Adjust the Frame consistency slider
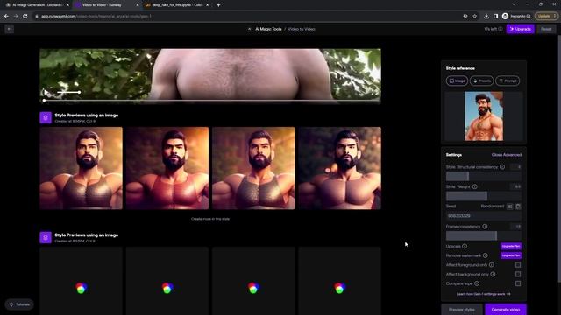The height and width of the screenshot is (315, 561). [483, 235]
